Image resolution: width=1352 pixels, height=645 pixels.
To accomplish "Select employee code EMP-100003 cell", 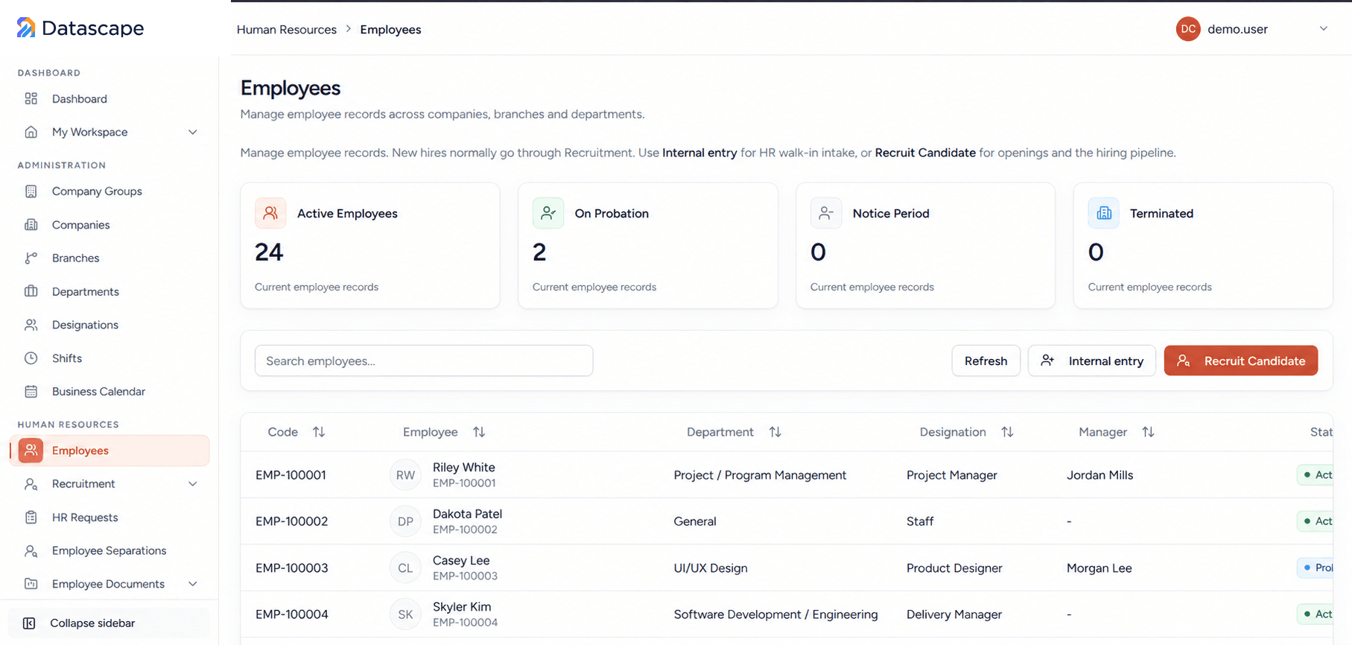I will (x=292, y=568).
